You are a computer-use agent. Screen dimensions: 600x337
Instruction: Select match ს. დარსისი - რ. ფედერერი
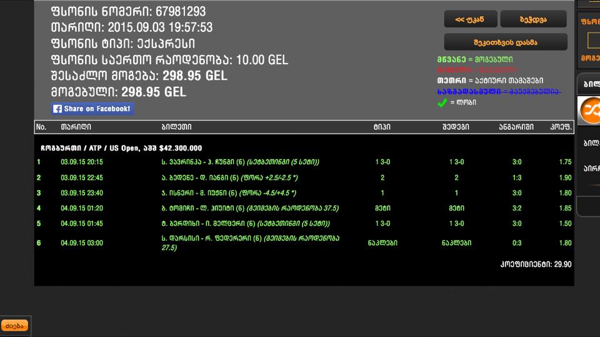coord(250,243)
